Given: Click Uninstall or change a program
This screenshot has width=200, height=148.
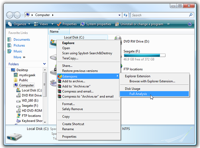Looking at the screenshot, I should click(139, 24).
